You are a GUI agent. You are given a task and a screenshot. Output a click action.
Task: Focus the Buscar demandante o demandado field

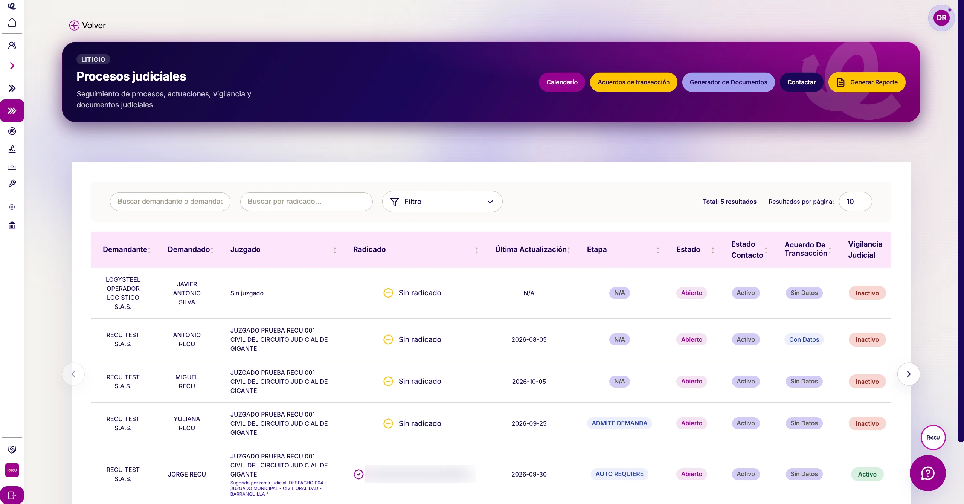(x=170, y=202)
